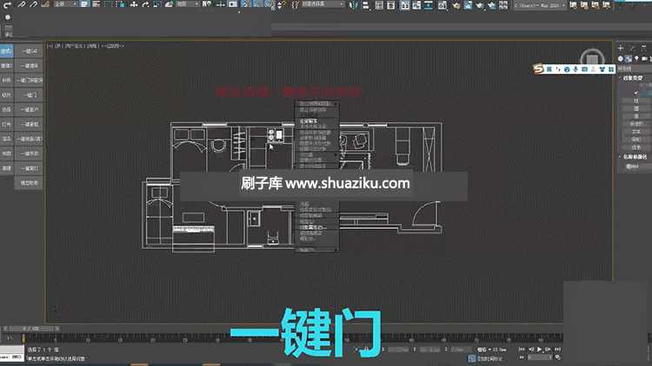Open the Create panel plus tab
The width and height of the screenshot is (652, 366).
pos(621,49)
